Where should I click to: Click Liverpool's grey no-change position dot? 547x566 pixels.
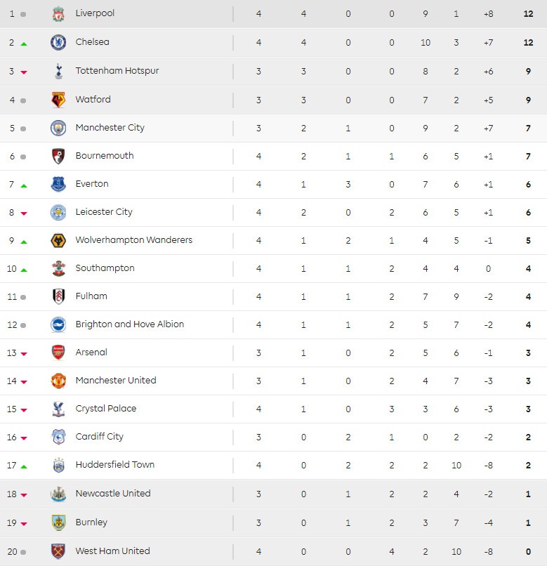(23, 14)
